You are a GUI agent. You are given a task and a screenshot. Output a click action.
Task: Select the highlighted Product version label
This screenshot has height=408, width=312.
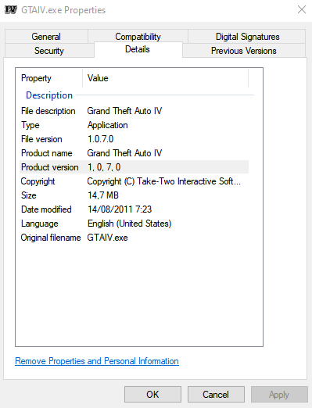pos(50,167)
